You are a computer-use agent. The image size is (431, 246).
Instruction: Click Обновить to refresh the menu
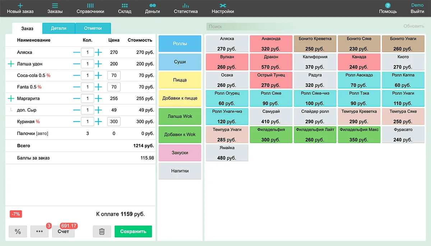(414, 26)
